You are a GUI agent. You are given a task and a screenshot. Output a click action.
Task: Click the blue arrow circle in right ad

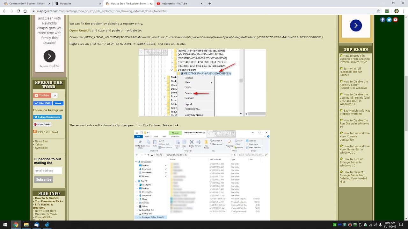click(x=356, y=25)
